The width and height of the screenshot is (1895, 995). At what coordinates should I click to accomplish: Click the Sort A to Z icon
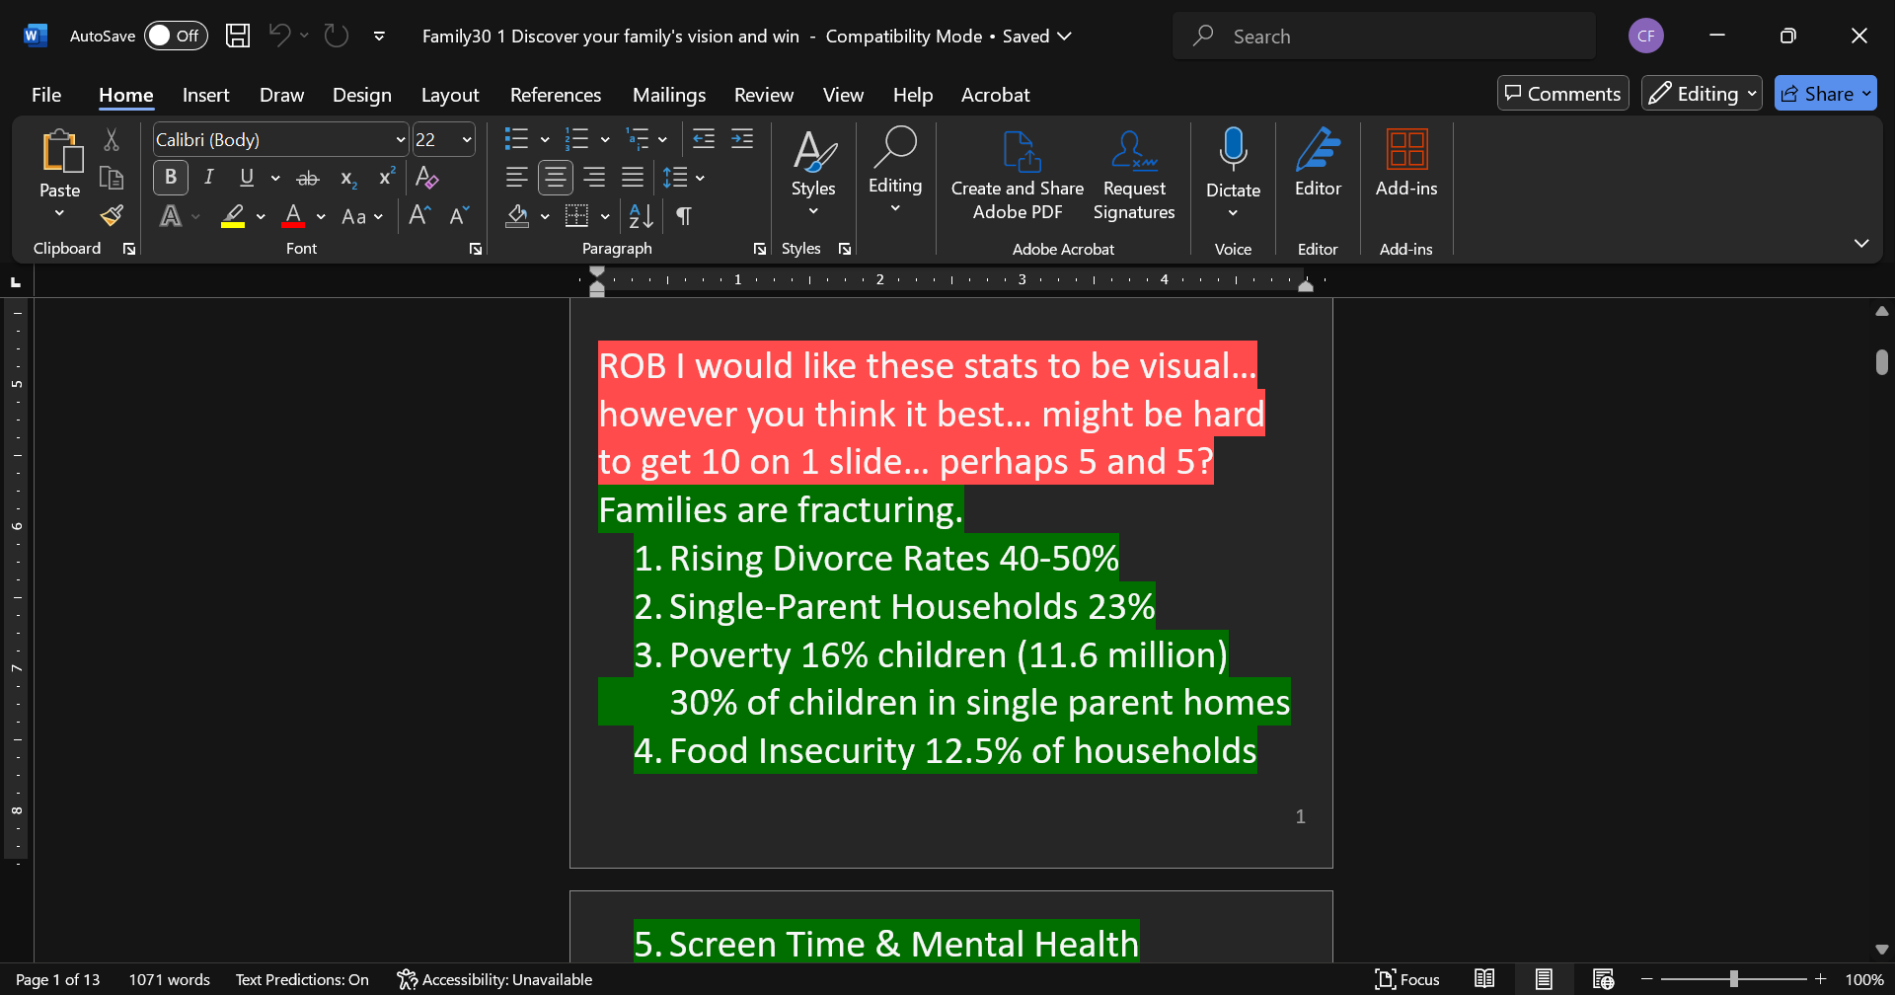click(641, 216)
